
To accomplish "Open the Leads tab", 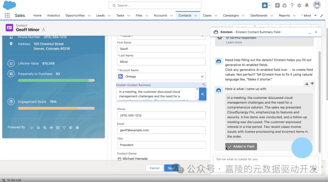I will click(x=101, y=15).
